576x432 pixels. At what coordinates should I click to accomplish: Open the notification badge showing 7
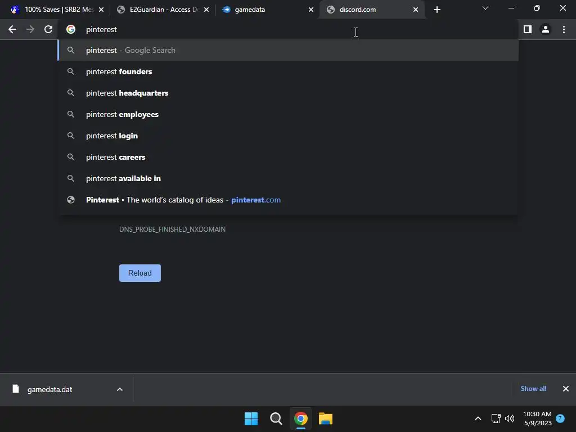click(x=560, y=418)
